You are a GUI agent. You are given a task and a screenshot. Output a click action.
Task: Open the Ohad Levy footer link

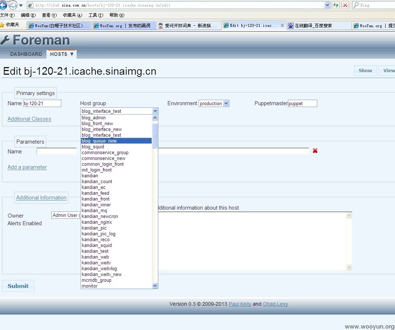coord(275,304)
